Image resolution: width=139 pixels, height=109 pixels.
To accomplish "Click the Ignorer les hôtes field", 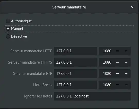I will [x=92, y=96].
